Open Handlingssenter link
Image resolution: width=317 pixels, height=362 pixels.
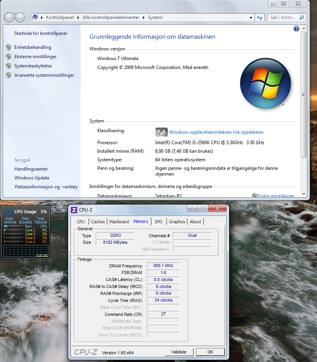[x=31, y=169]
